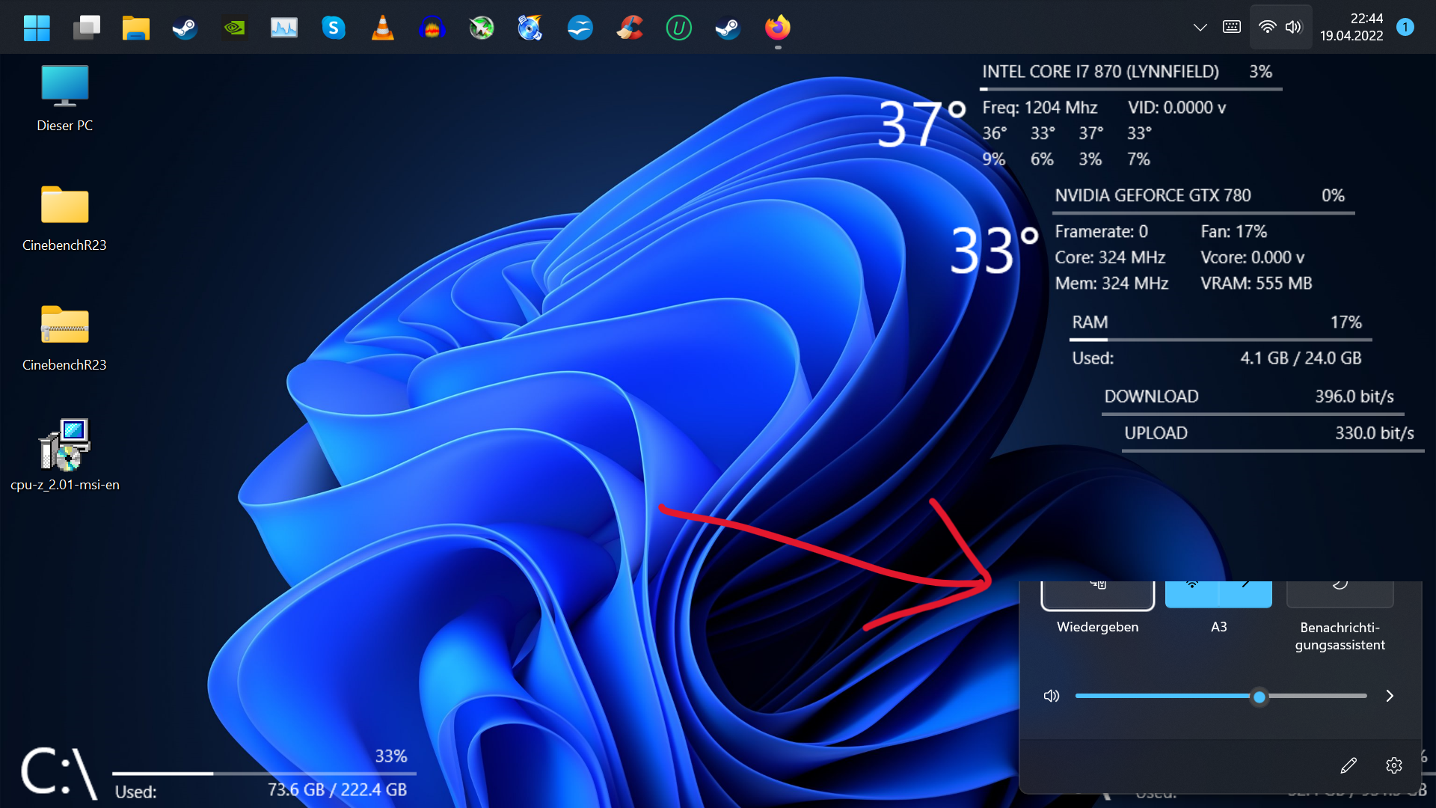Open CCleaner
The width and height of the screenshot is (1436, 808).
630,28
